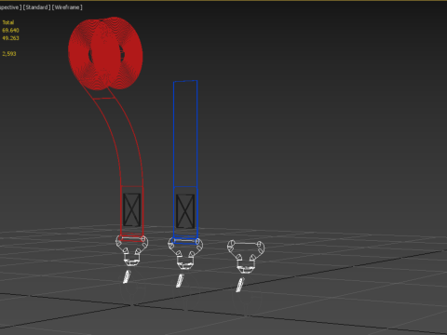This screenshot has width=447, height=335.
Task: Open the [Wireframe] shading label menu
Action: click(x=67, y=7)
